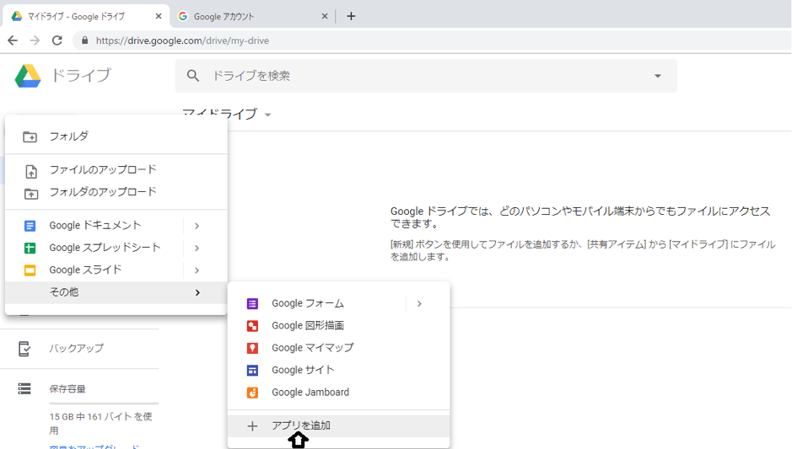
Task: Reload the page with refresh icon
Action: pos(57,40)
